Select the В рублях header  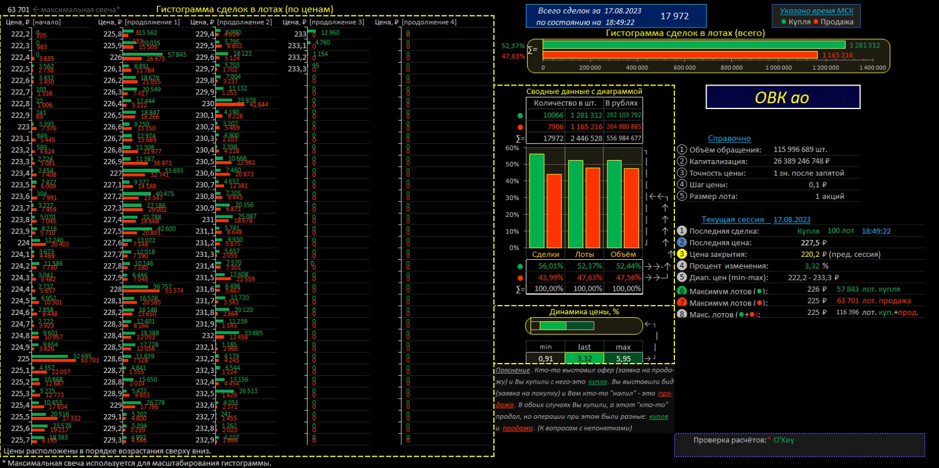[x=623, y=103]
